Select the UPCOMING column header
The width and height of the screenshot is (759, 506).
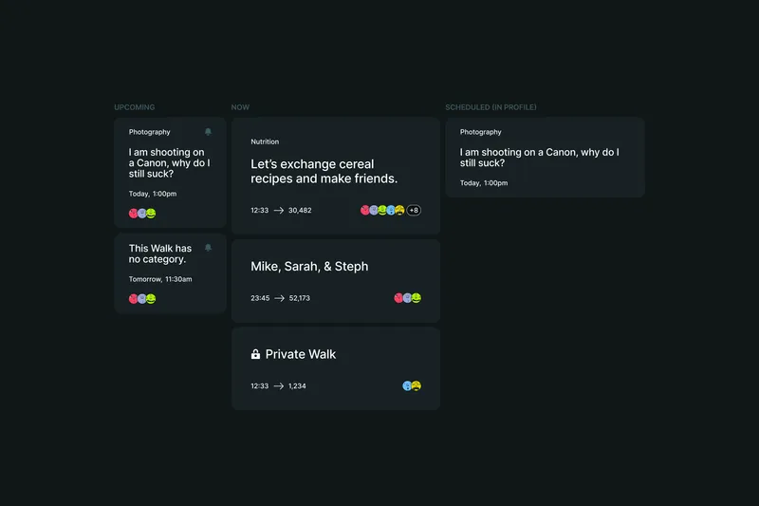[x=135, y=107]
